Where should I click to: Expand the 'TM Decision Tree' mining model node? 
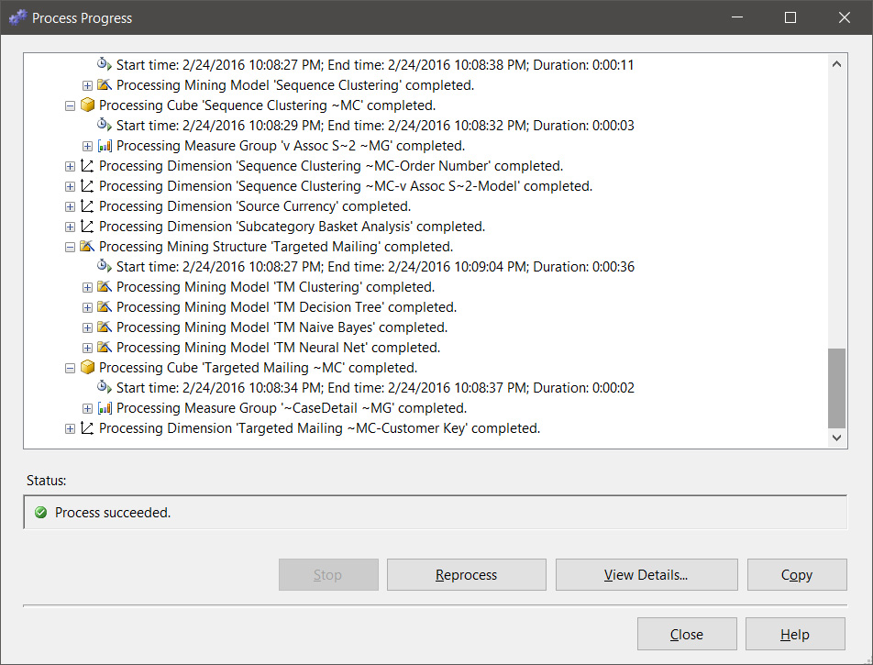(x=87, y=306)
